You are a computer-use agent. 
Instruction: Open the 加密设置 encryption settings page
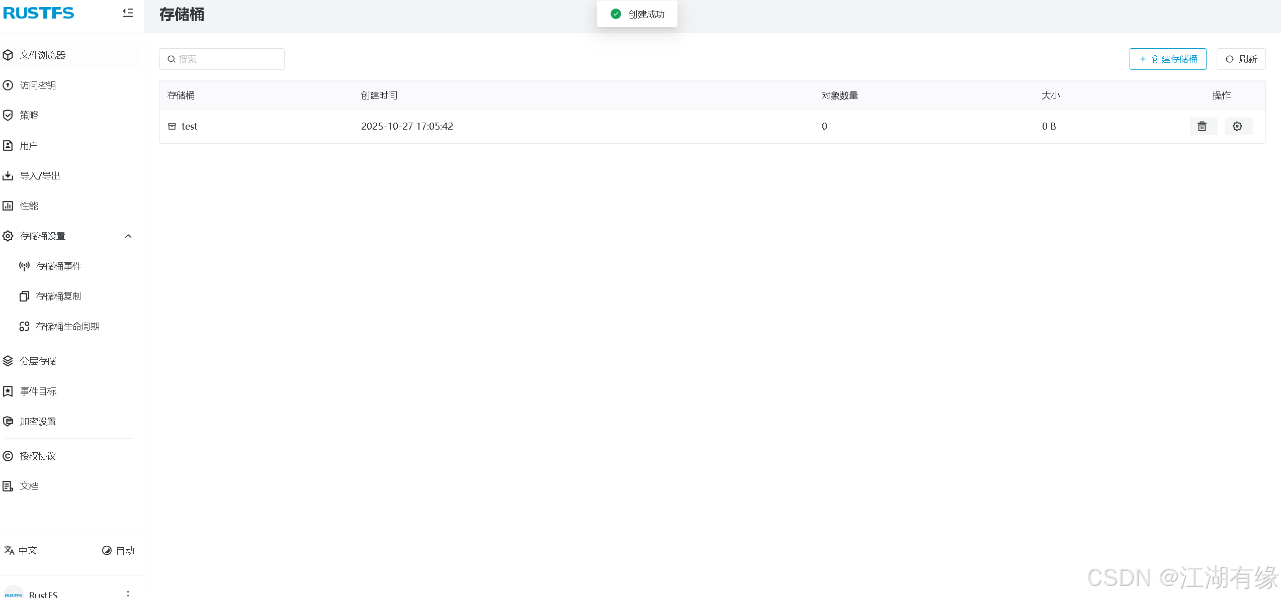38,421
